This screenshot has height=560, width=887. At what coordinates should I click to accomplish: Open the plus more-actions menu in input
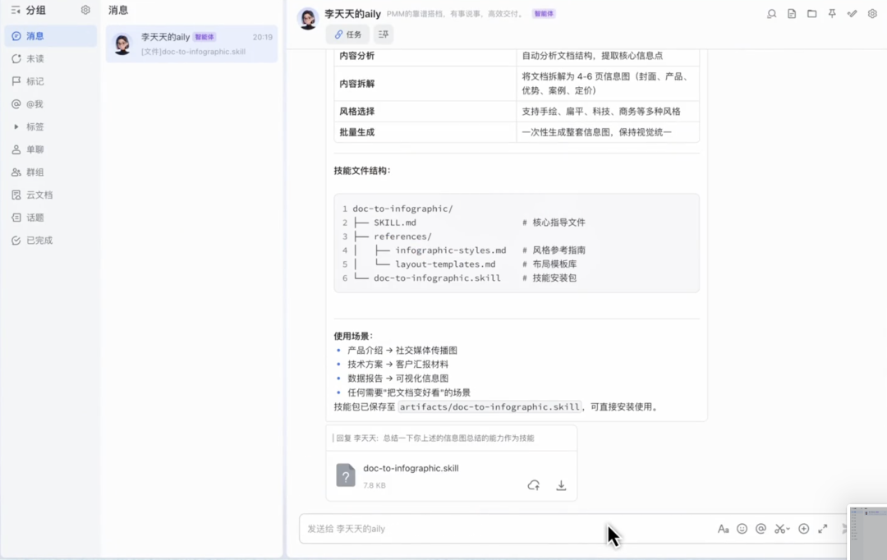[803, 529]
